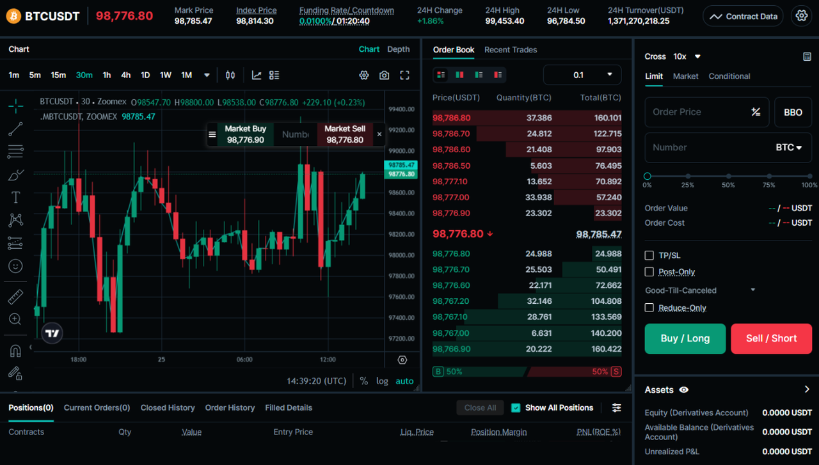Image resolution: width=819 pixels, height=465 pixels.
Task: Enter fullscreen chart mode
Action: click(x=404, y=75)
